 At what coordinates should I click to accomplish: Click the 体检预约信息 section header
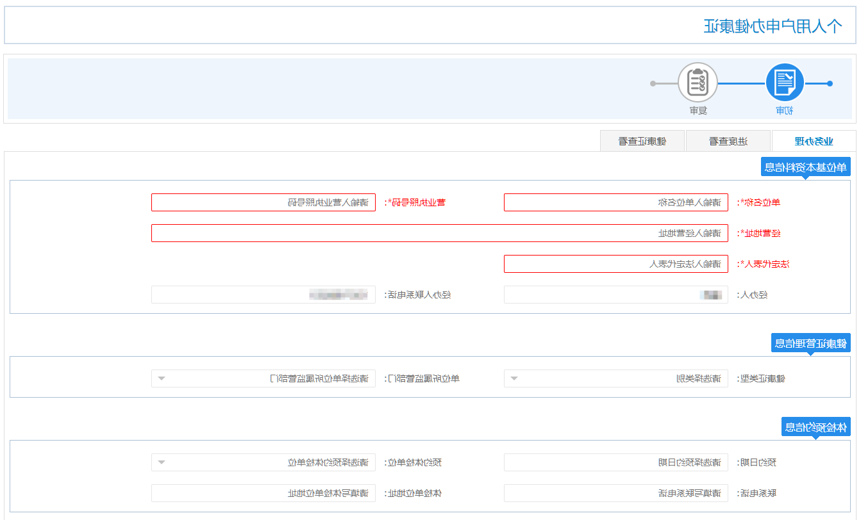(x=816, y=427)
